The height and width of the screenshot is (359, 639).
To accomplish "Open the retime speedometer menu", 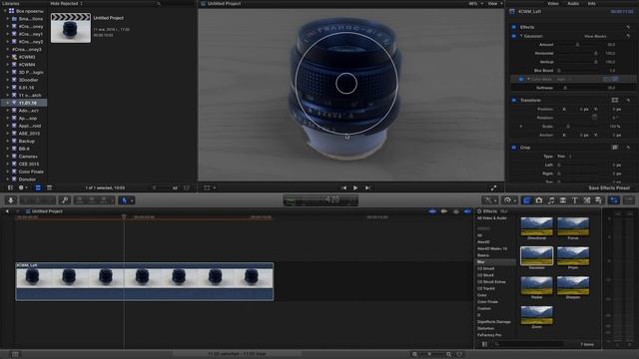I will (509, 200).
